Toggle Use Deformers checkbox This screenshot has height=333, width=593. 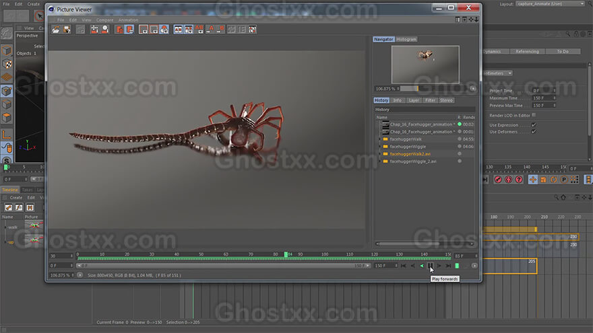[534, 132]
